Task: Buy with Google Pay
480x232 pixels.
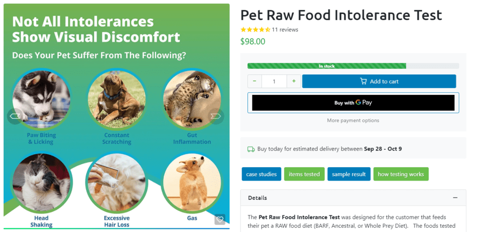Action: point(353,103)
